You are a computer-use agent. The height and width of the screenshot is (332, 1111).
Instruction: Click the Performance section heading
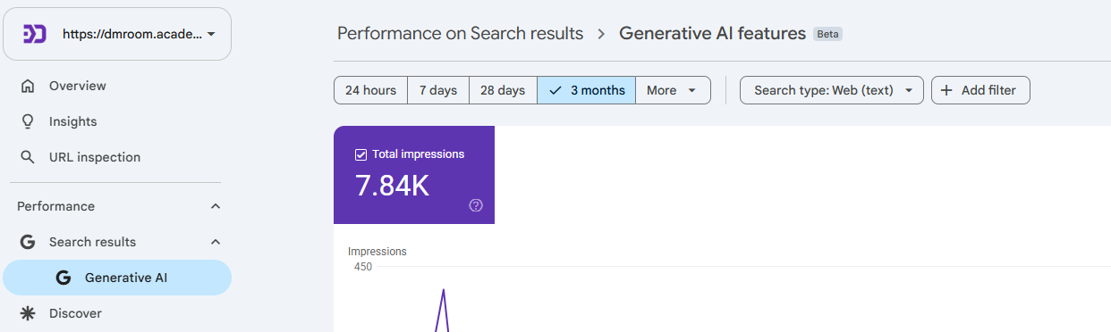tap(55, 206)
